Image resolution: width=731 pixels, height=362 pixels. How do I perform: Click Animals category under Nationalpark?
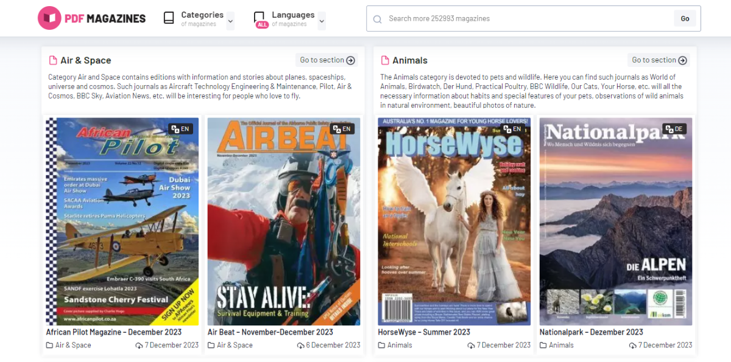click(561, 345)
